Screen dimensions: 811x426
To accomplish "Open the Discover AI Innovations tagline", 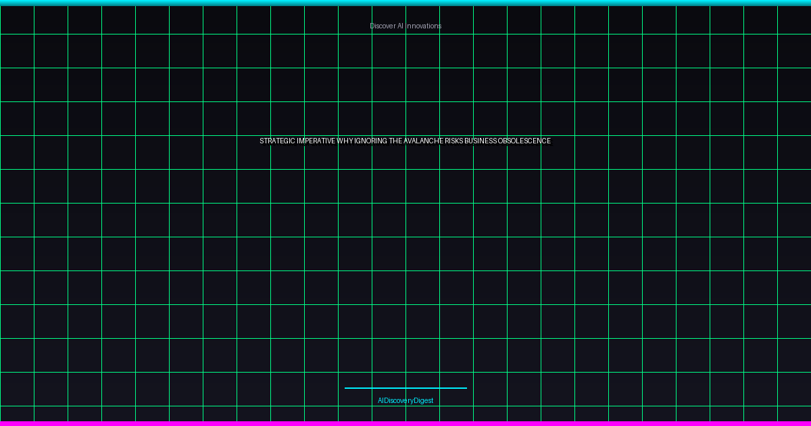I will coord(405,26).
